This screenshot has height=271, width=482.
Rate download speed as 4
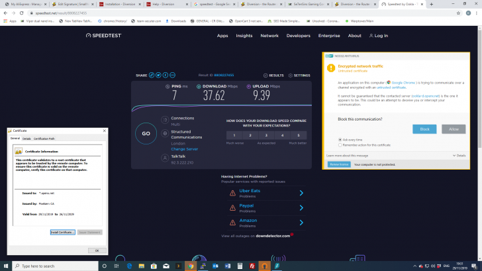point(282,135)
